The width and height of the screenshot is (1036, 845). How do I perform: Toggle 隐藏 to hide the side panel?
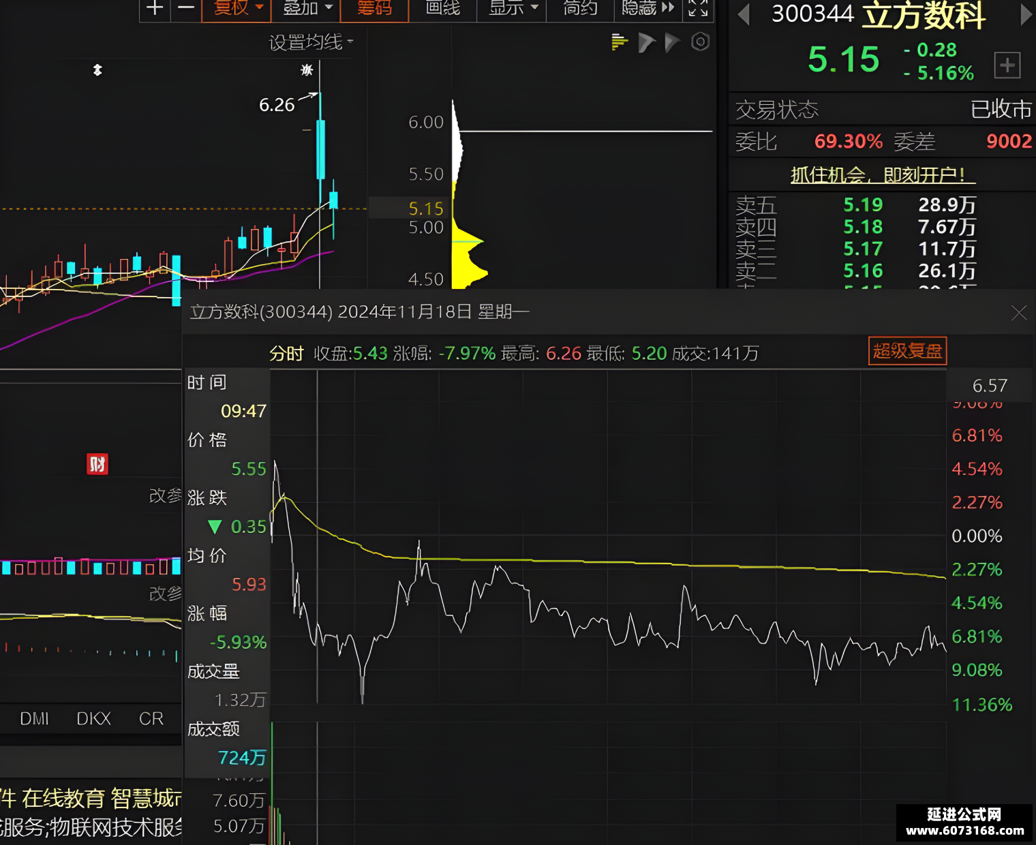click(648, 9)
